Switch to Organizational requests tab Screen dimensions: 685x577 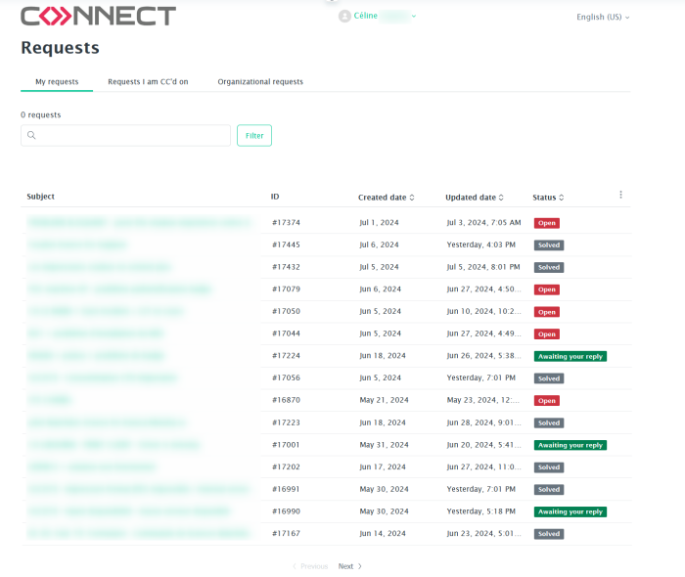point(260,82)
